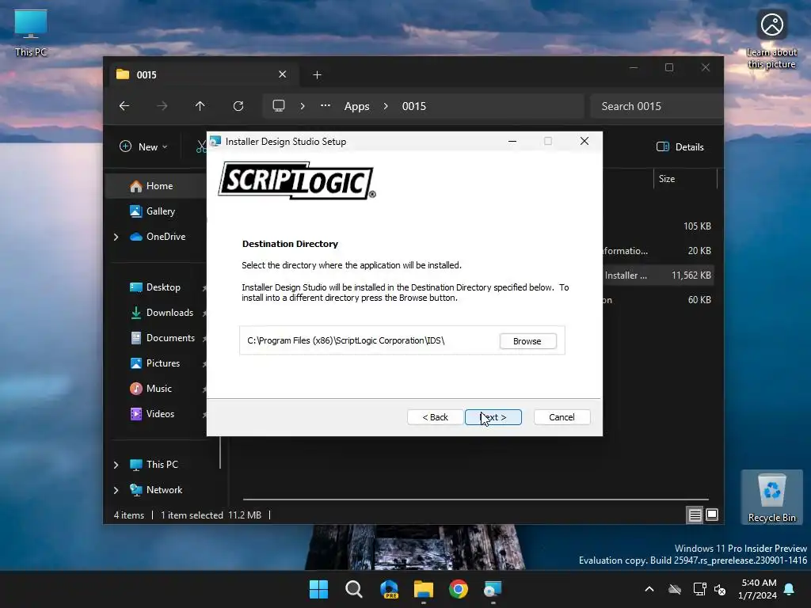Open taskbar Search
Viewport: 811px width, 608px height.
[x=354, y=589]
